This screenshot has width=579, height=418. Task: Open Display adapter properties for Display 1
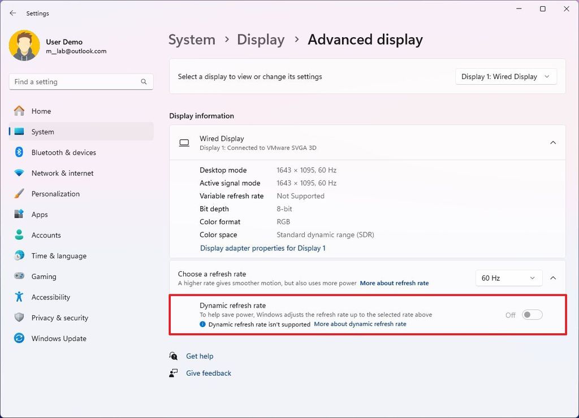point(262,248)
